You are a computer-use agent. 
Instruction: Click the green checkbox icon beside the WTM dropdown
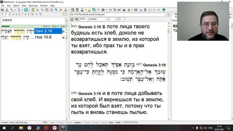pyautogui.click(x=72, y=19)
